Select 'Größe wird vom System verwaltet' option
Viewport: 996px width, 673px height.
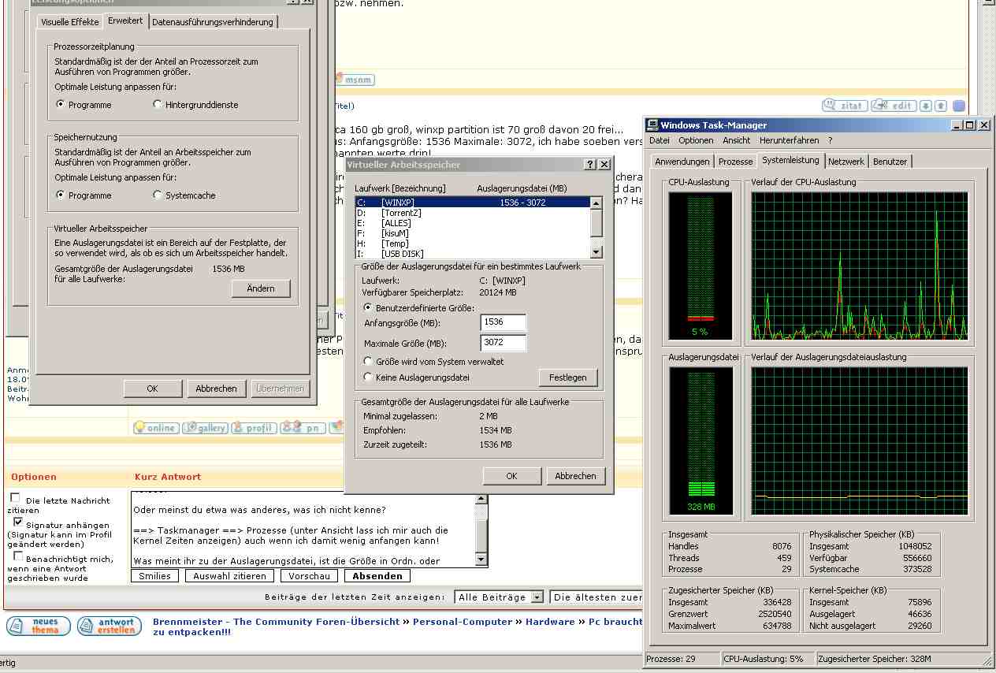pos(368,362)
